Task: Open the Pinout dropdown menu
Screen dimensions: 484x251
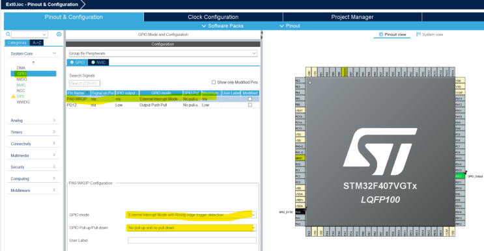Action: (290, 26)
